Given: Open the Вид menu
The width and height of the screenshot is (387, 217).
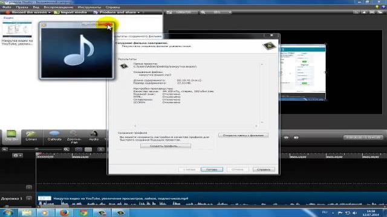Looking at the screenshot, I should point(36,7).
